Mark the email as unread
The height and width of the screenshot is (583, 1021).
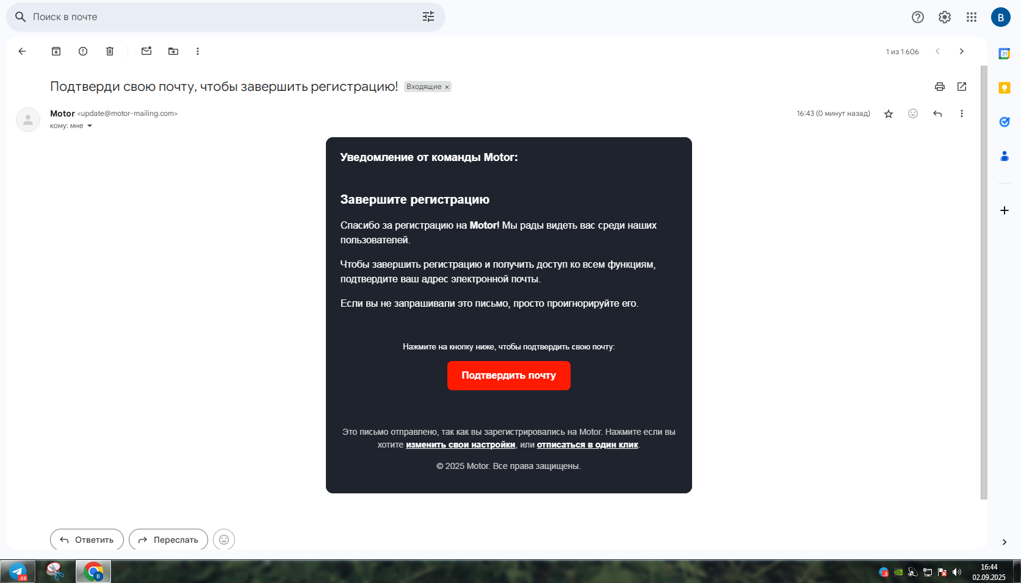[x=146, y=51]
